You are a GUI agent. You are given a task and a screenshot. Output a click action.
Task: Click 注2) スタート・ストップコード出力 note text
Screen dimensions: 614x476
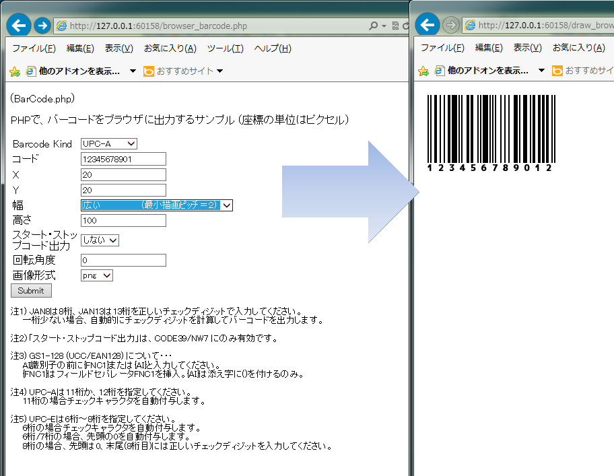point(144,338)
